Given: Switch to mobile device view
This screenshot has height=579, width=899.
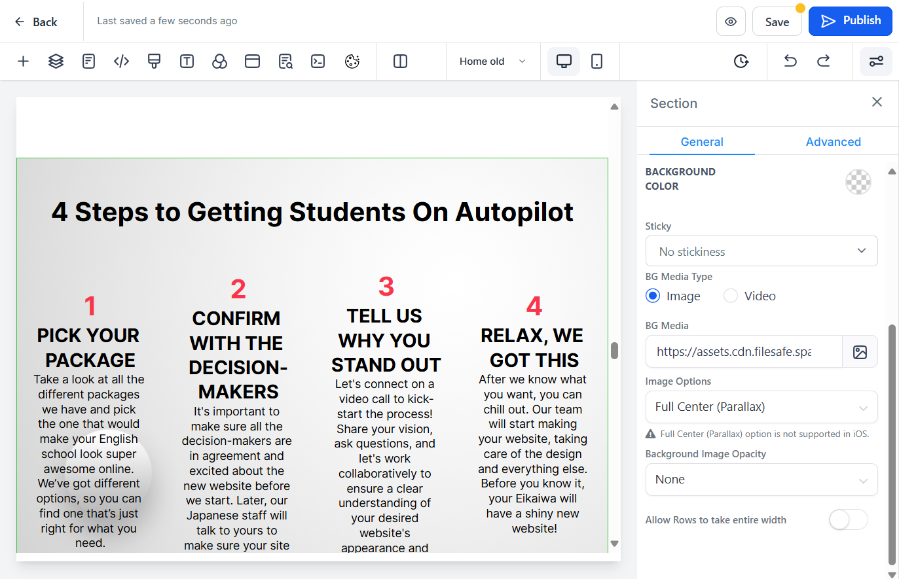Looking at the screenshot, I should coord(596,61).
